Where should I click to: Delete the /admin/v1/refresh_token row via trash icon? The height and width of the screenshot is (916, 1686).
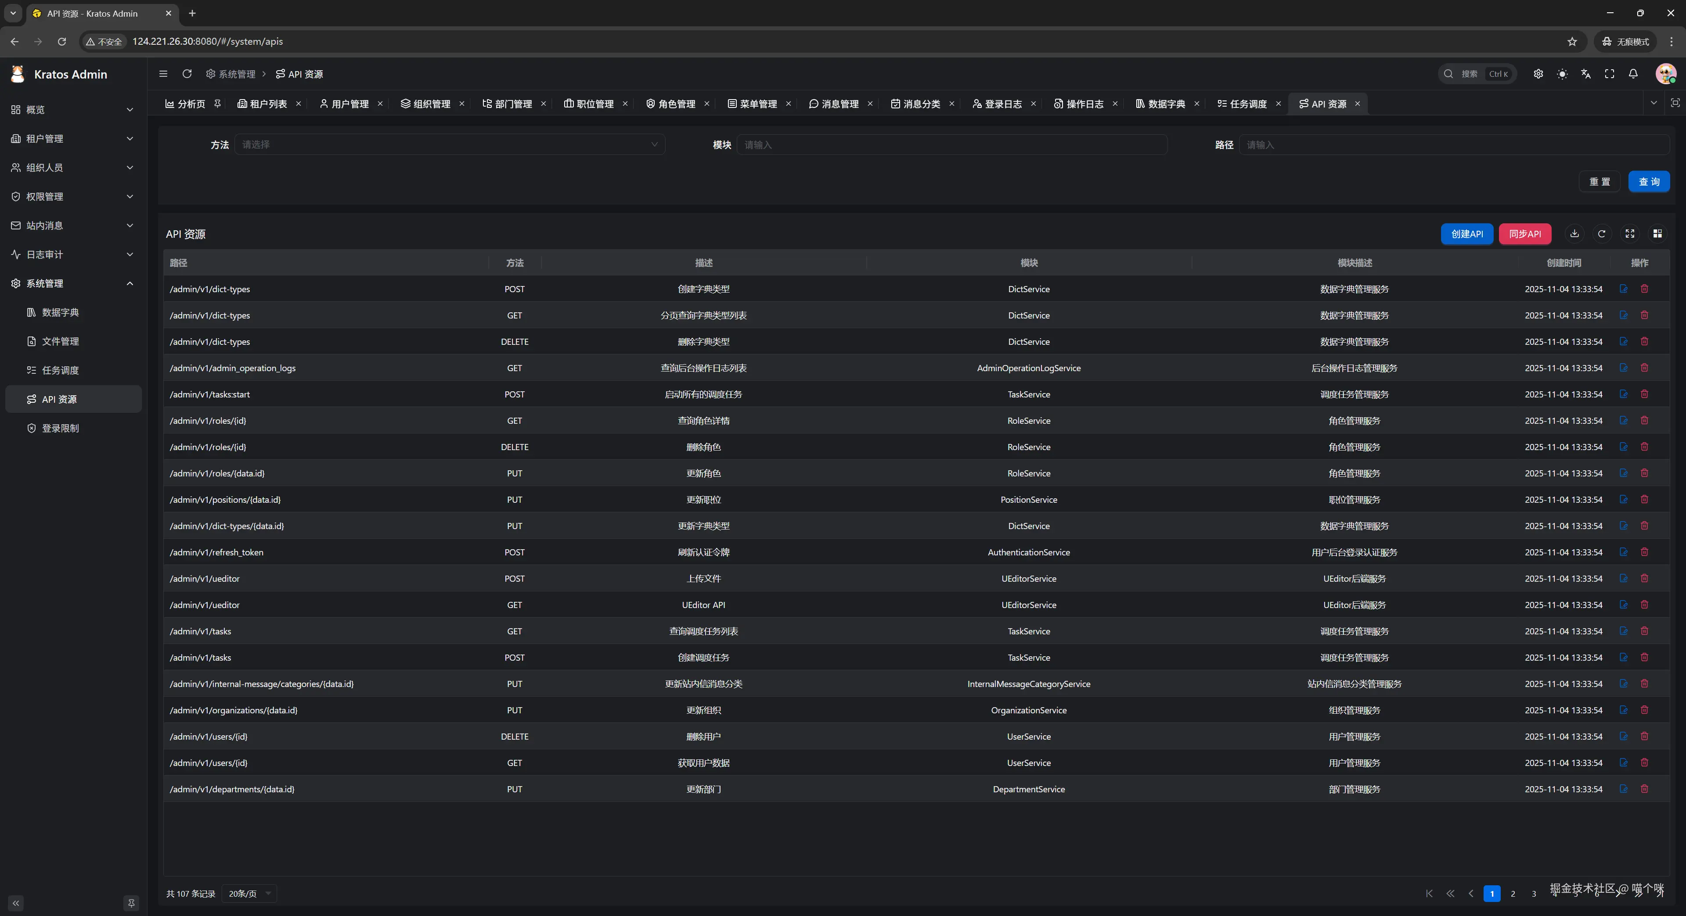pyautogui.click(x=1644, y=552)
